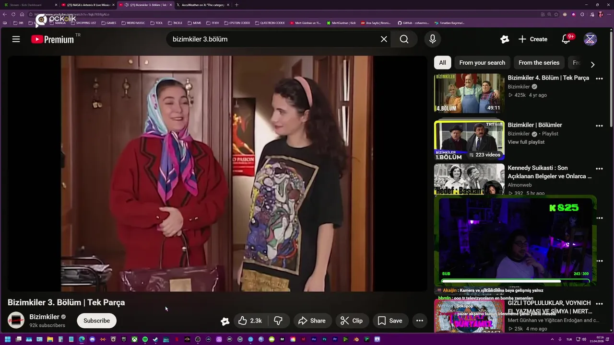
Task: Clear the search box with the X
Action: [384, 39]
